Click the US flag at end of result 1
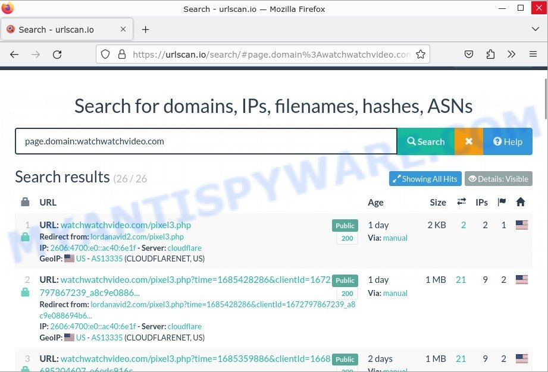This screenshot has height=372, width=548. (521, 225)
